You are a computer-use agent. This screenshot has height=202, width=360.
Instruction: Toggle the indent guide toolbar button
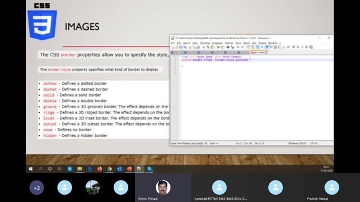pos(267,47)
